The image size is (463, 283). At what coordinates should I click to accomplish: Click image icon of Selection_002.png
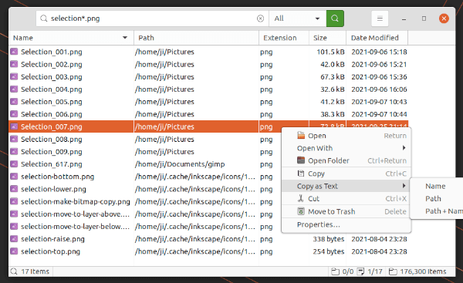pyautogui.click(x=14, y=64)
